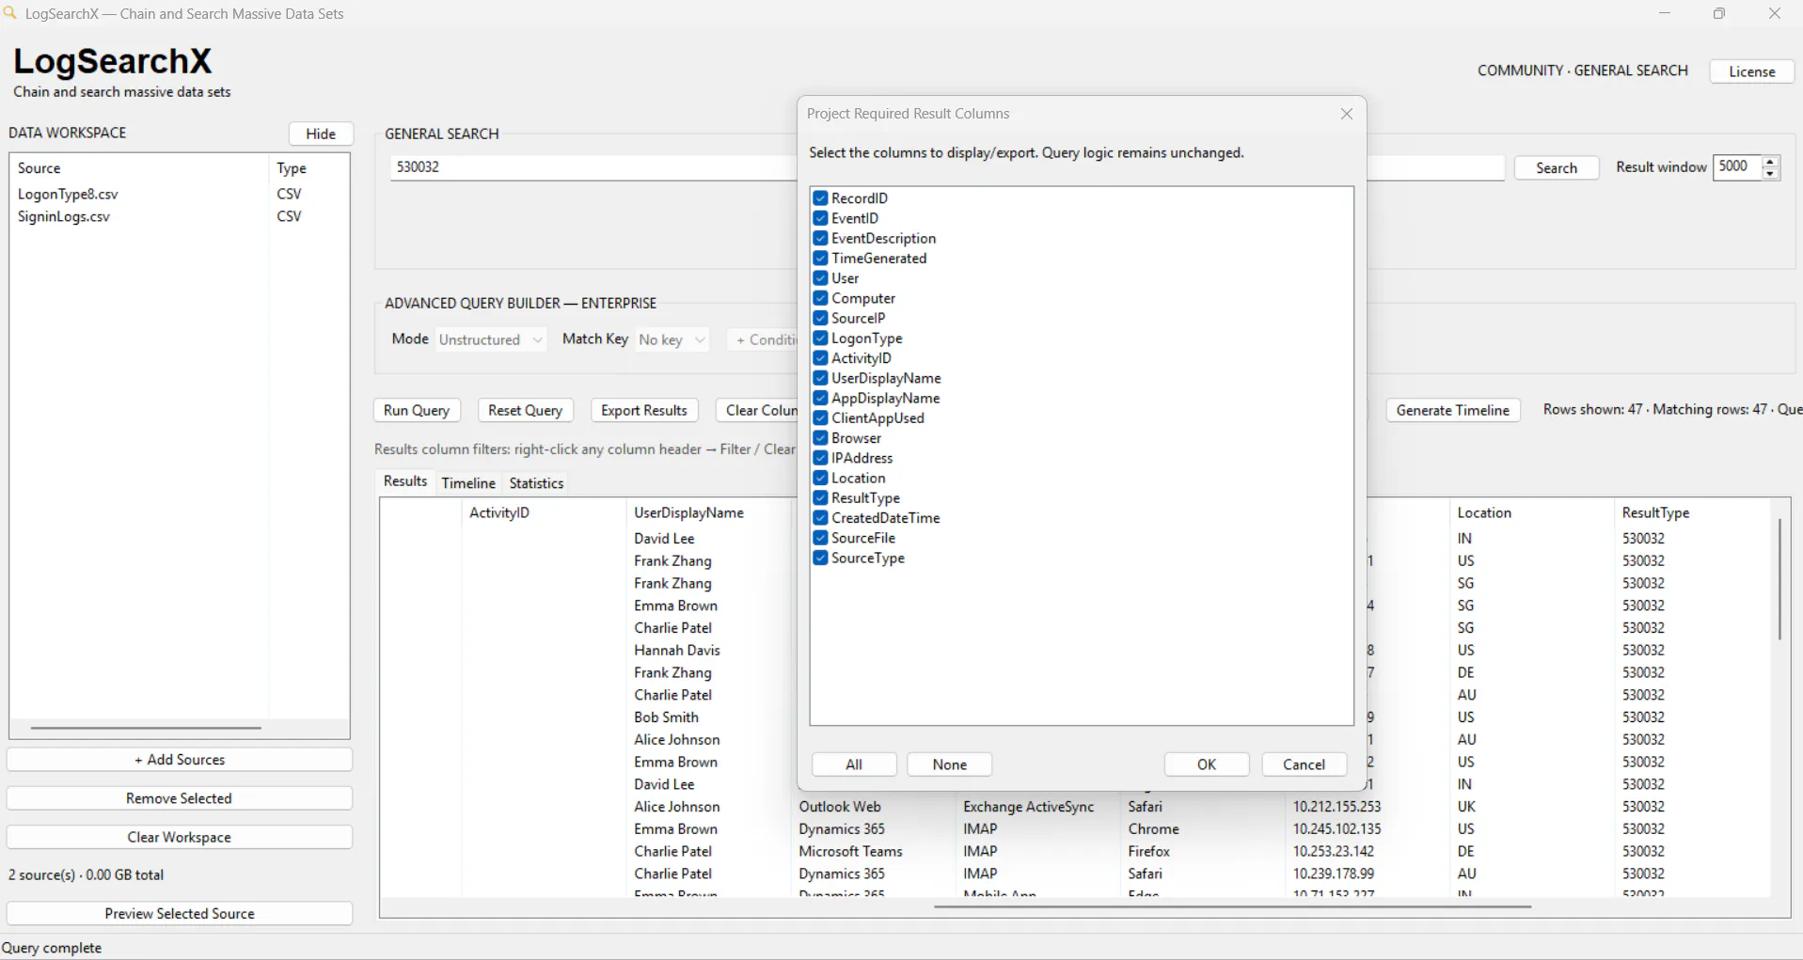Toggle the ActivityID checkbox in dialog
The image size is (1803, 960).
[x=820, y=358]
